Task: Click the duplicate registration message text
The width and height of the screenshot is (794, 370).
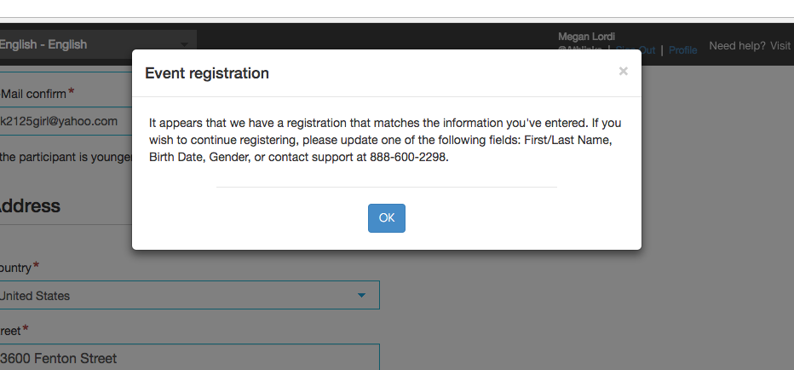Action: (385, 140)
